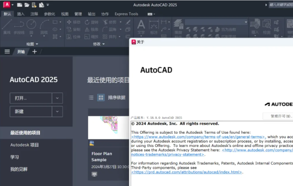Click the Array (阵列) tool

(110, 37)
